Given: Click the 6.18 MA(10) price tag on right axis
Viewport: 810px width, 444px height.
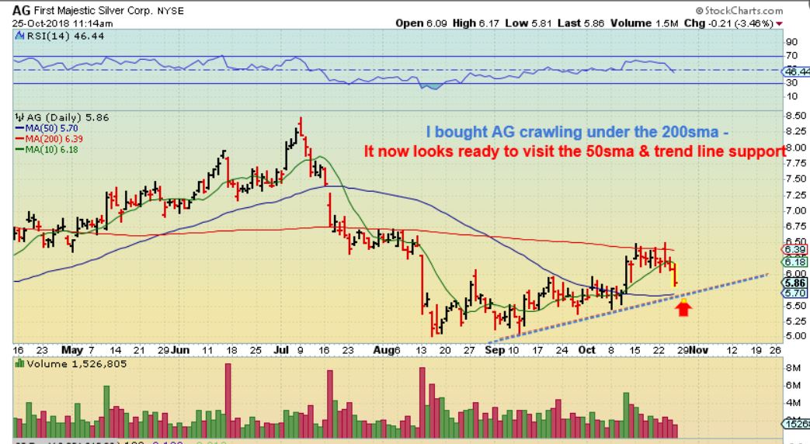Looking at the screenshot, I should 795,262.
